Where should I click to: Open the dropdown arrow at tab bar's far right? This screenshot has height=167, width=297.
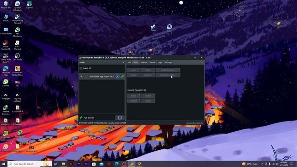click(202, 62)
